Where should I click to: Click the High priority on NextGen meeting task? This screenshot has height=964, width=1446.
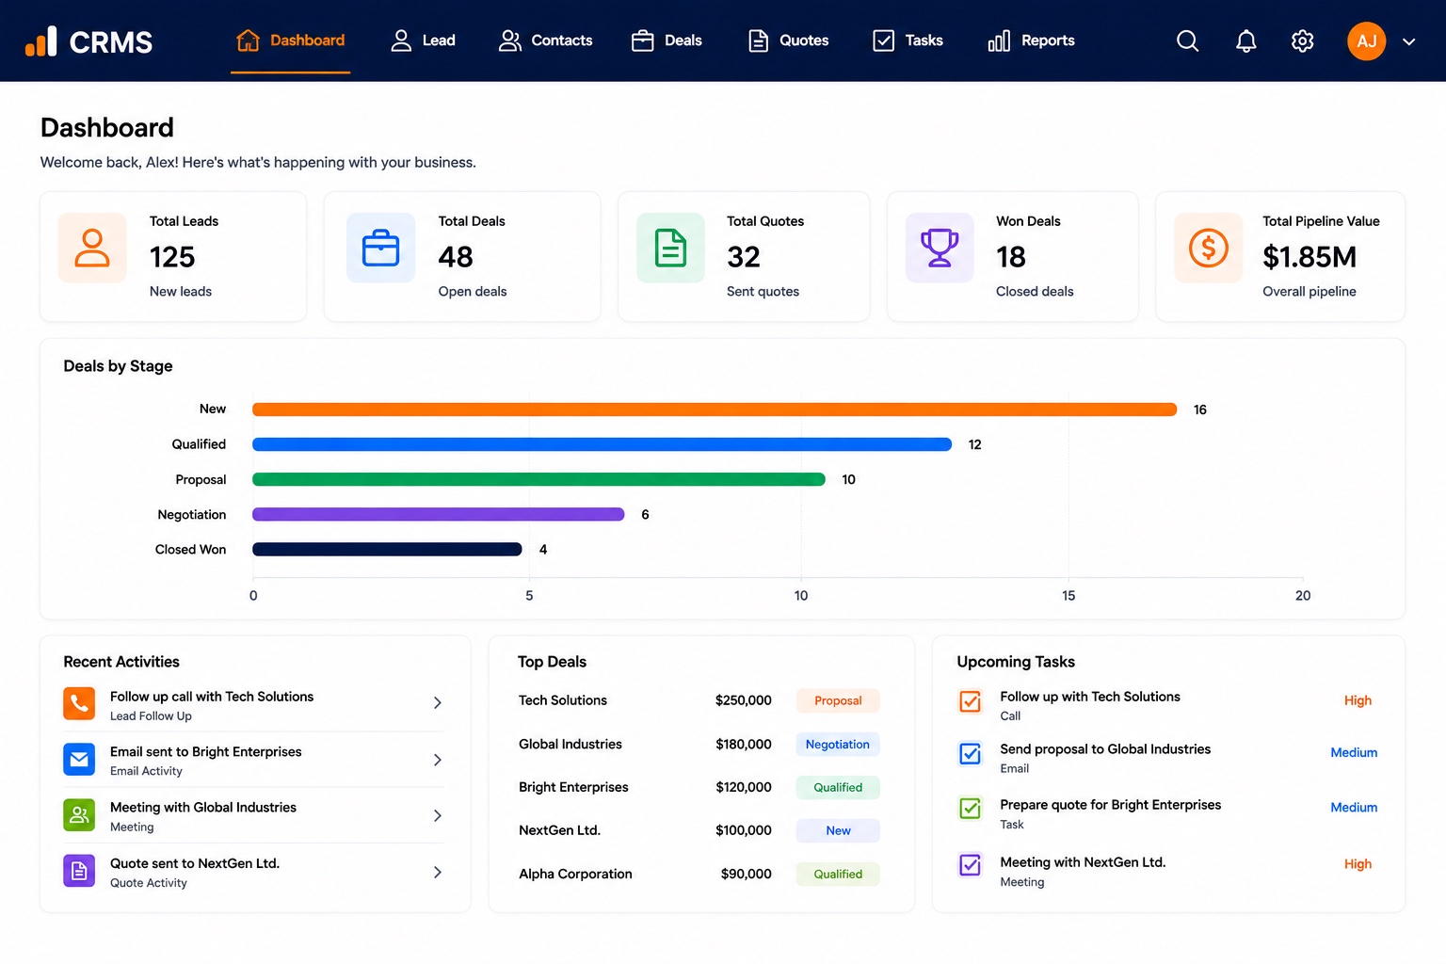[1358, 863]
